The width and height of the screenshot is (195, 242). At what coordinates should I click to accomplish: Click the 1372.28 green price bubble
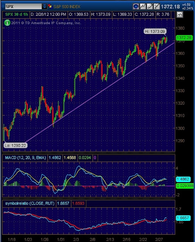tap(184, 38)
